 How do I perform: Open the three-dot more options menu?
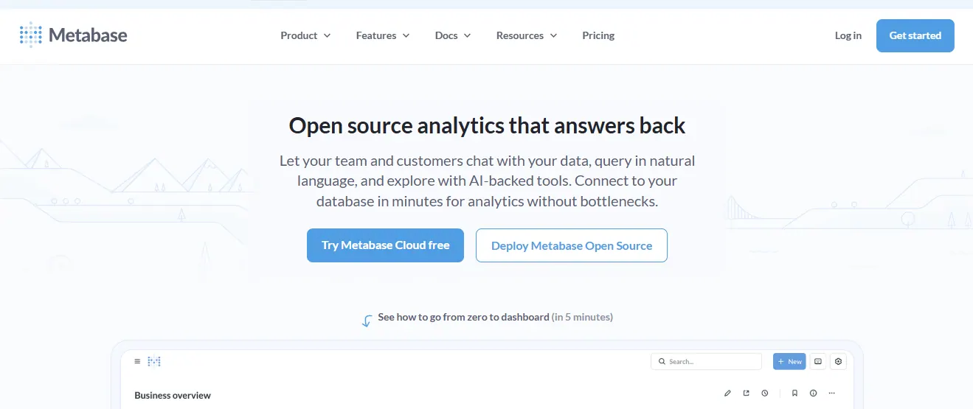pyautogui.click(x=832, y=394)
